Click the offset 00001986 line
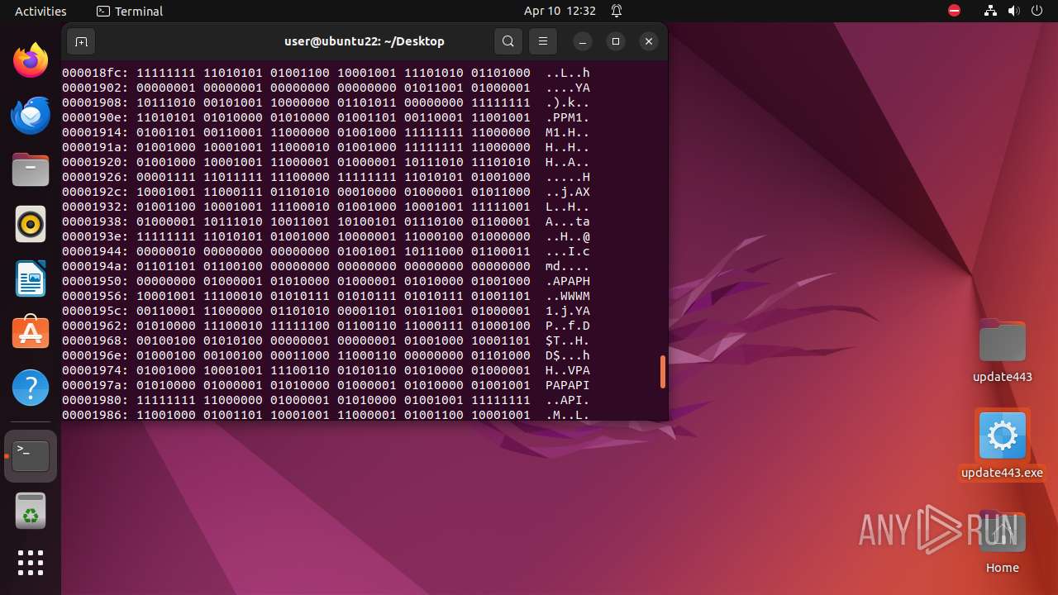 (326, 415)
